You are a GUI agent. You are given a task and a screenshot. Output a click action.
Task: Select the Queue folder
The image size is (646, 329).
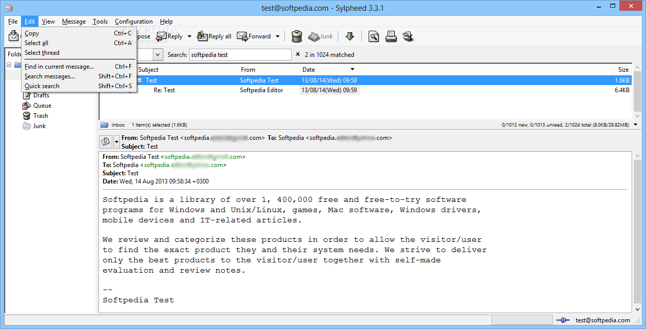point(43,106)
